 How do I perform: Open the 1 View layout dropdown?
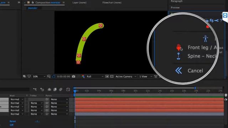click(146, 76)
